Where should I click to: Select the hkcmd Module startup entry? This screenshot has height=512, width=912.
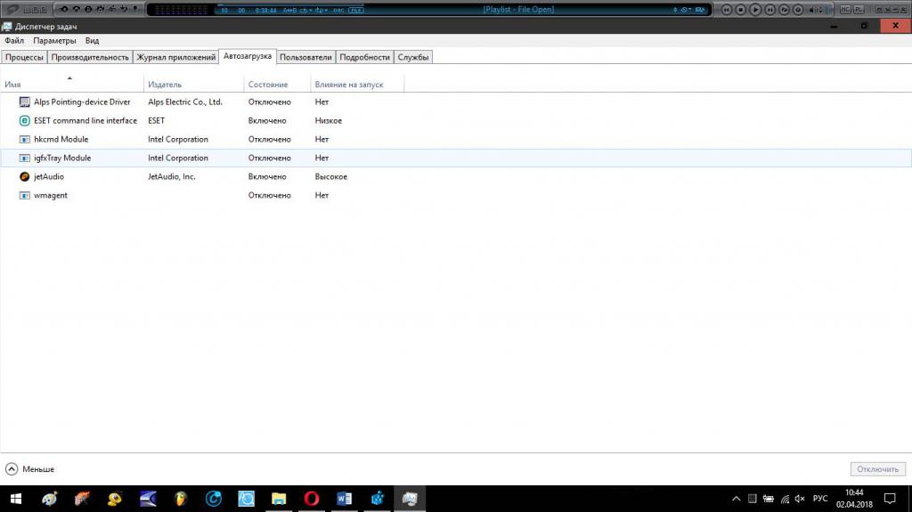[456, 139]
